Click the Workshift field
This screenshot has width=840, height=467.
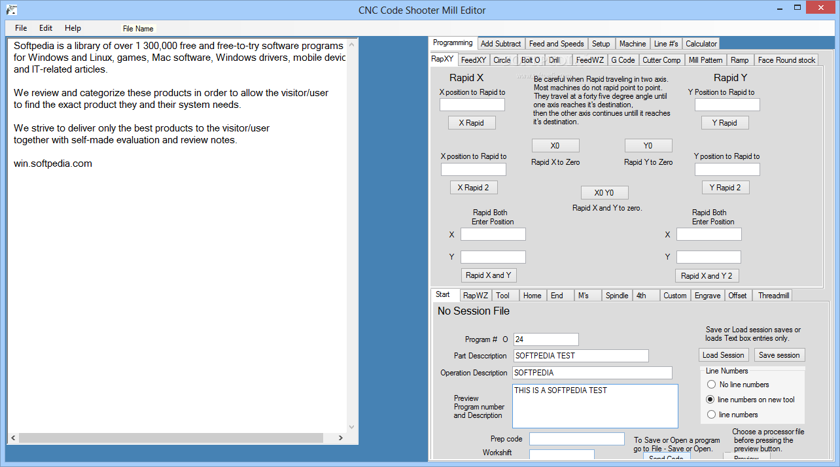(x=562, y=455)
